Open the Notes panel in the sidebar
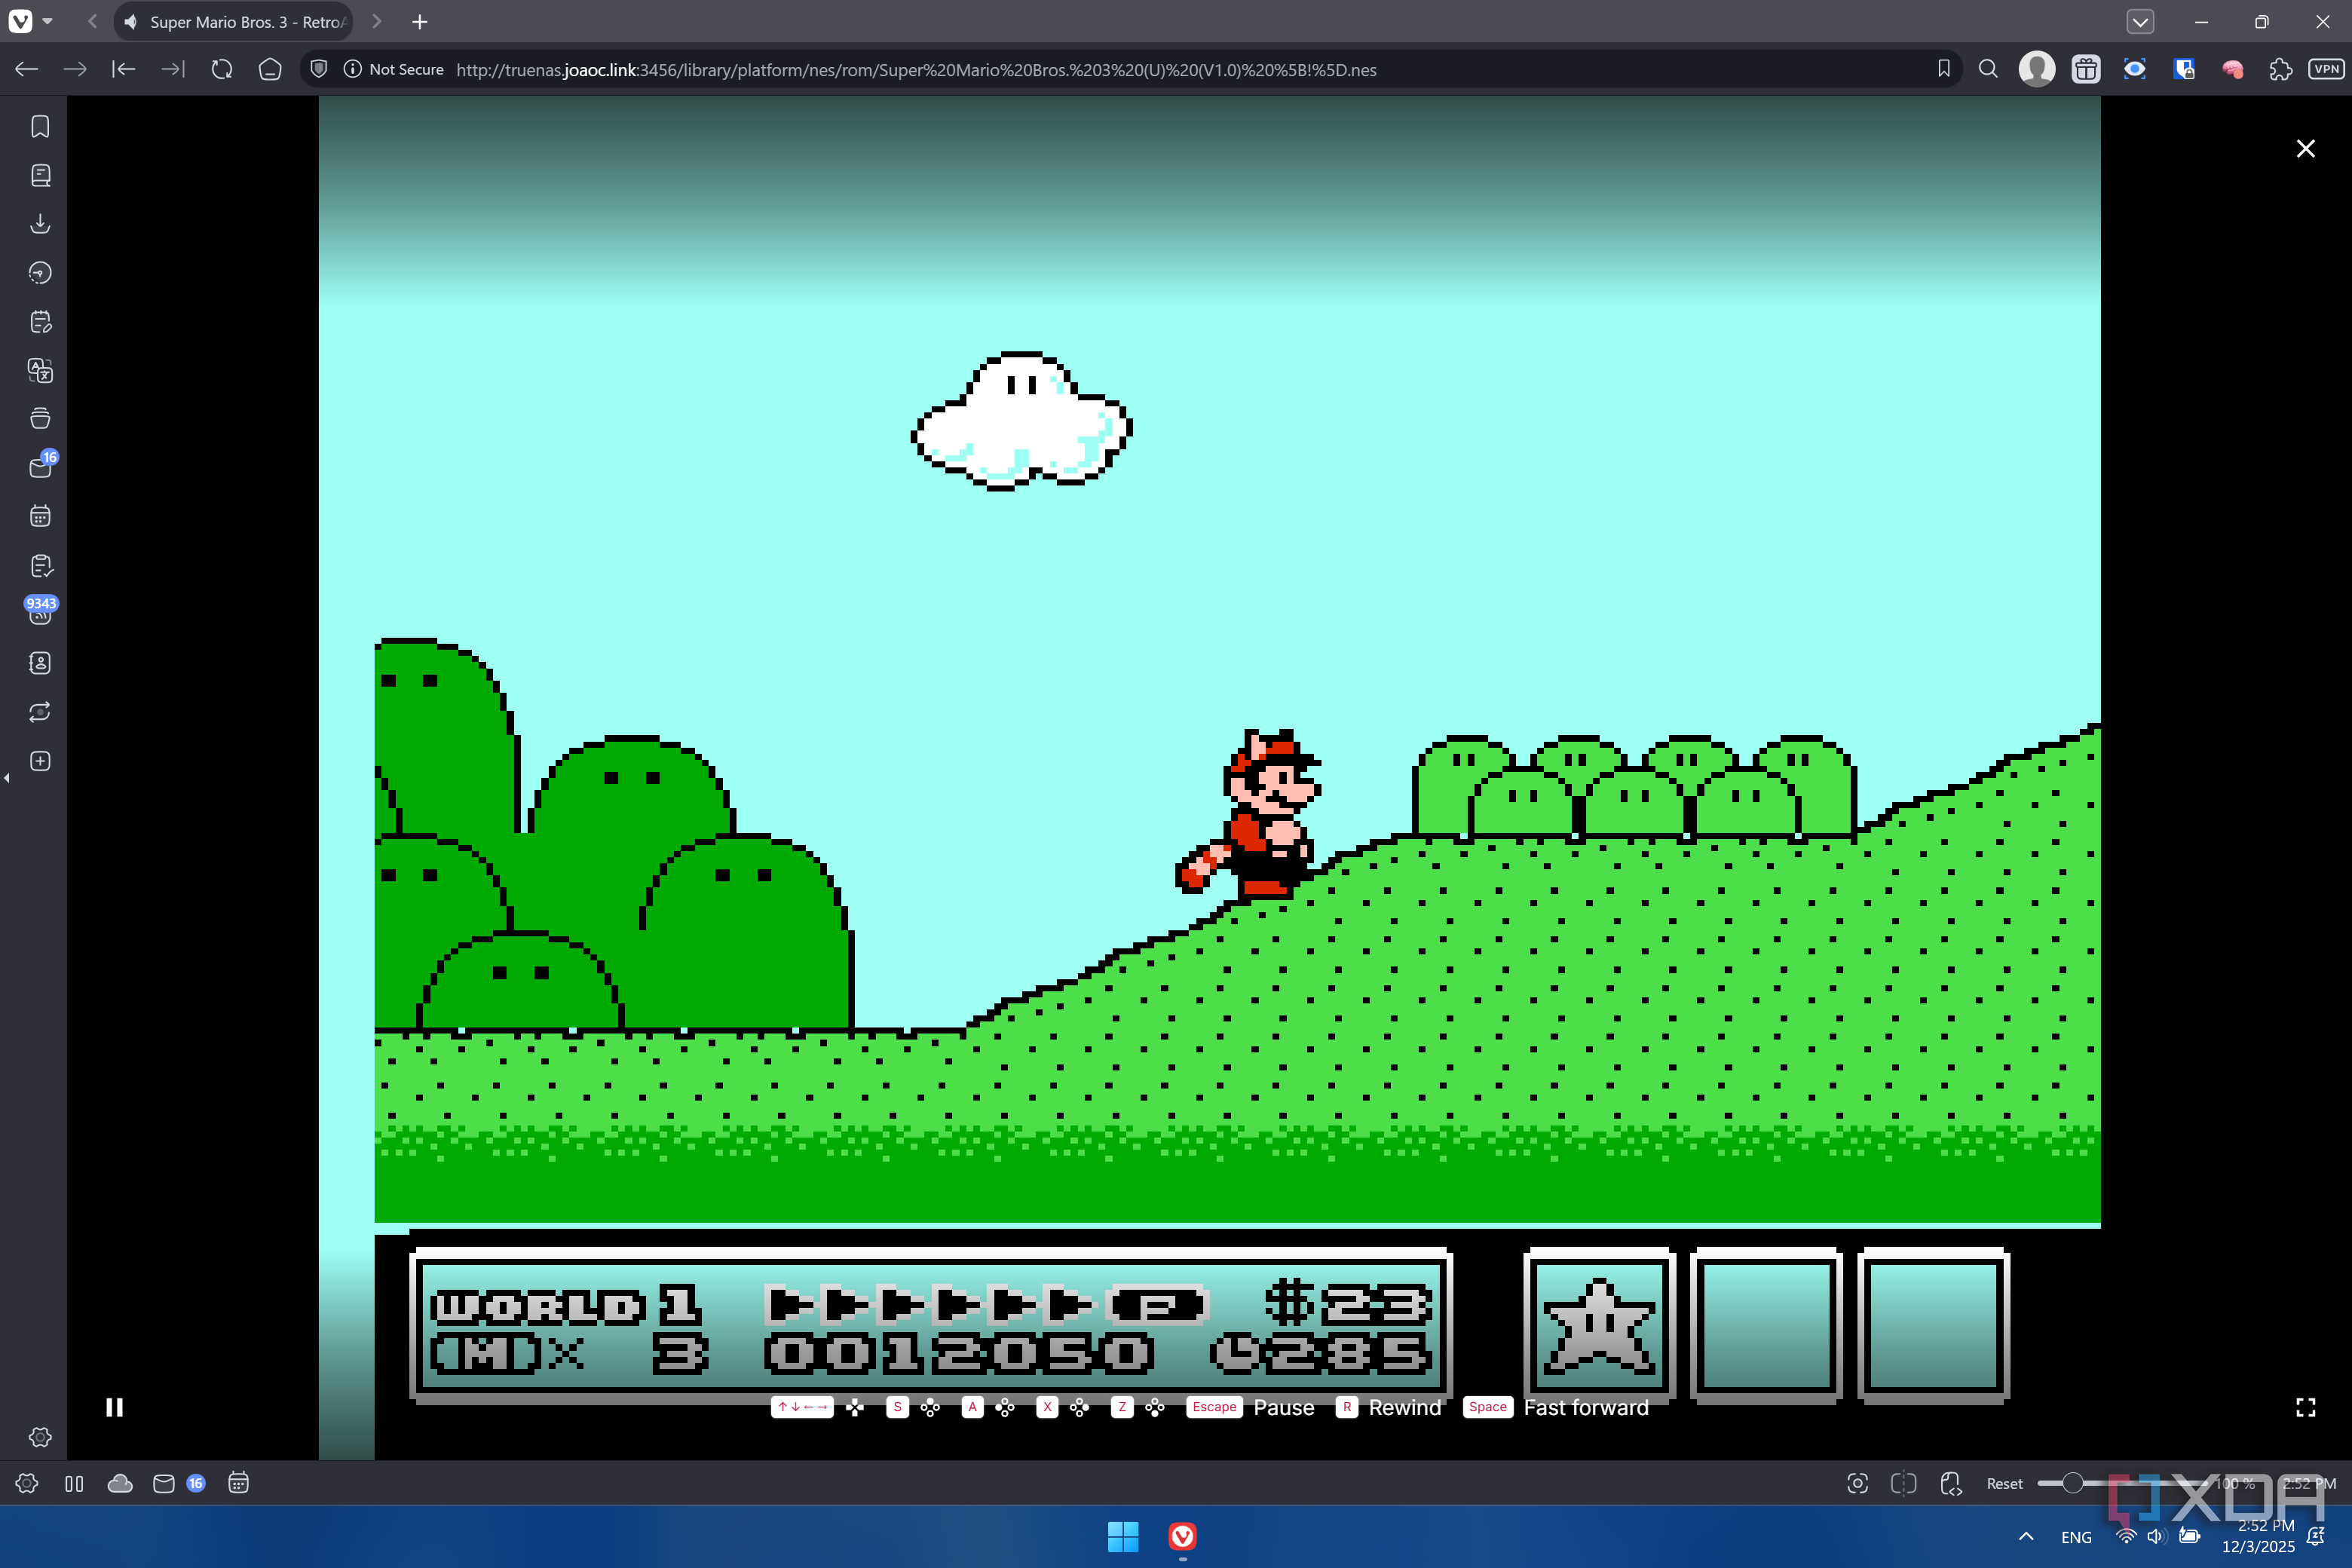The image size is (2352, 1568). coord(40,322)
